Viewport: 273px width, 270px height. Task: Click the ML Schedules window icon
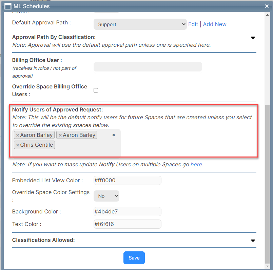point(8,6)
